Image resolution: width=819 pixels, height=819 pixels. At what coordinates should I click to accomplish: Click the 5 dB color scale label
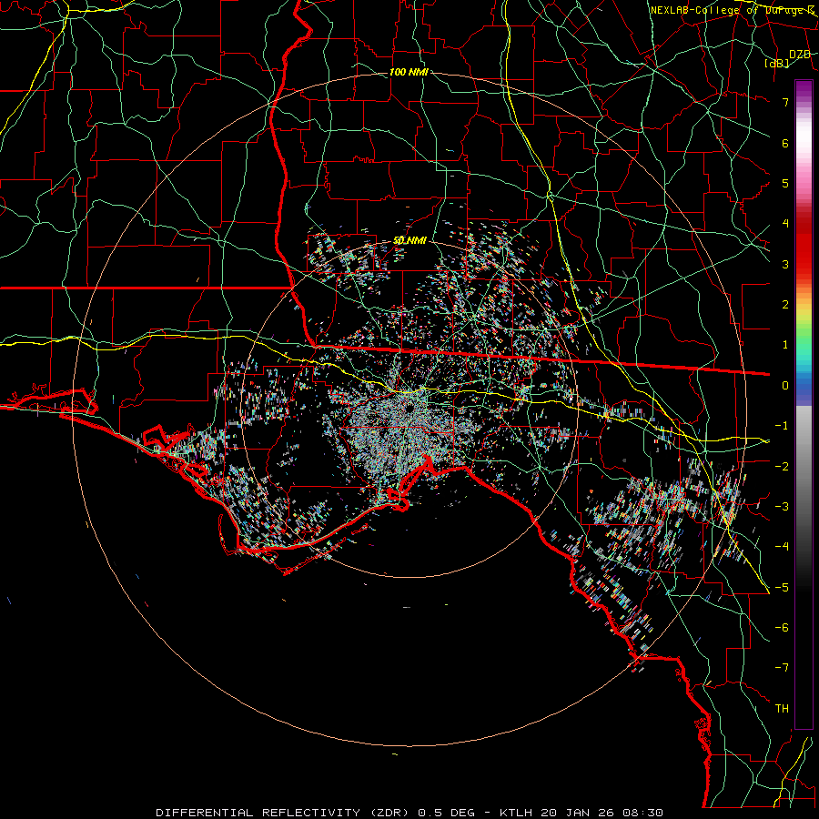785,183
